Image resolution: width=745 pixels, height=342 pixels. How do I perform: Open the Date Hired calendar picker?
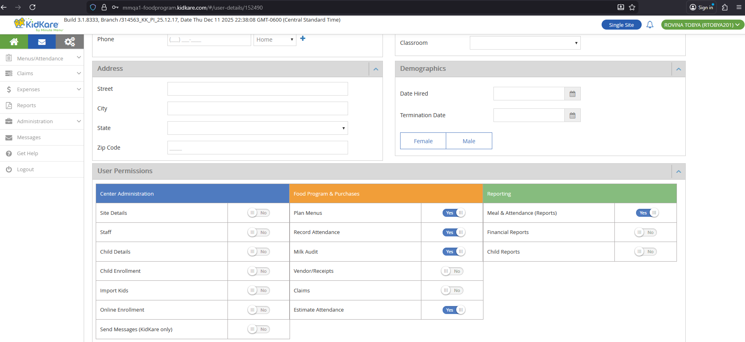click(572, 94)
